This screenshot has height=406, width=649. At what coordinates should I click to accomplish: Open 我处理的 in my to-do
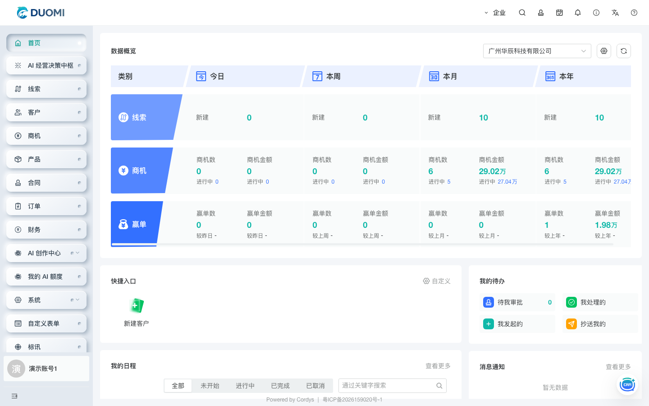tap(600, 302)
